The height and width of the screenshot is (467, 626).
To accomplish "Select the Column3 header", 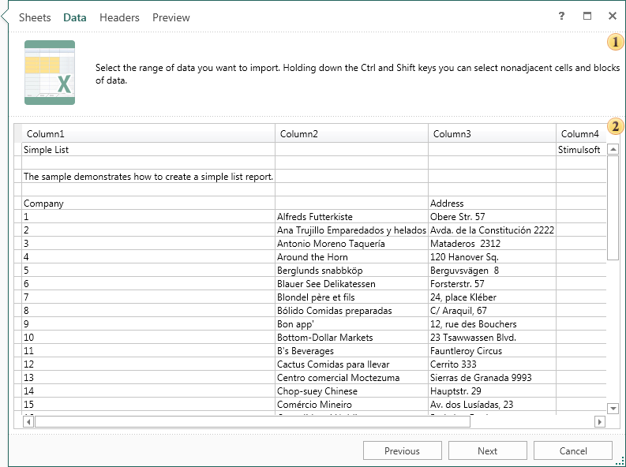I will (x=452, y=133).
